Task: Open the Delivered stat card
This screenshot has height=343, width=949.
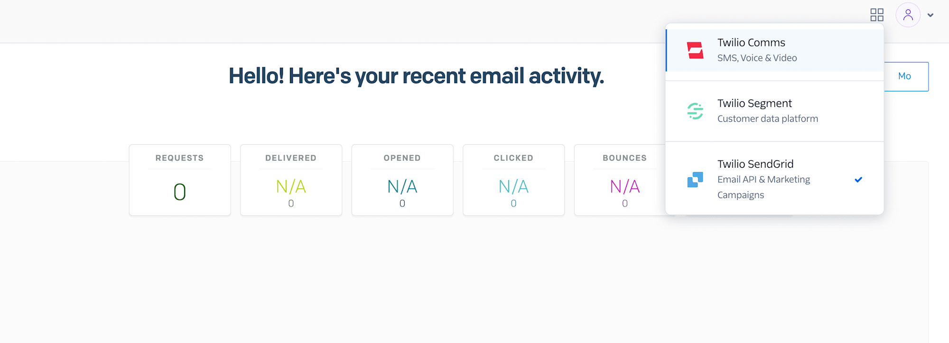Action: pos(291,180)
